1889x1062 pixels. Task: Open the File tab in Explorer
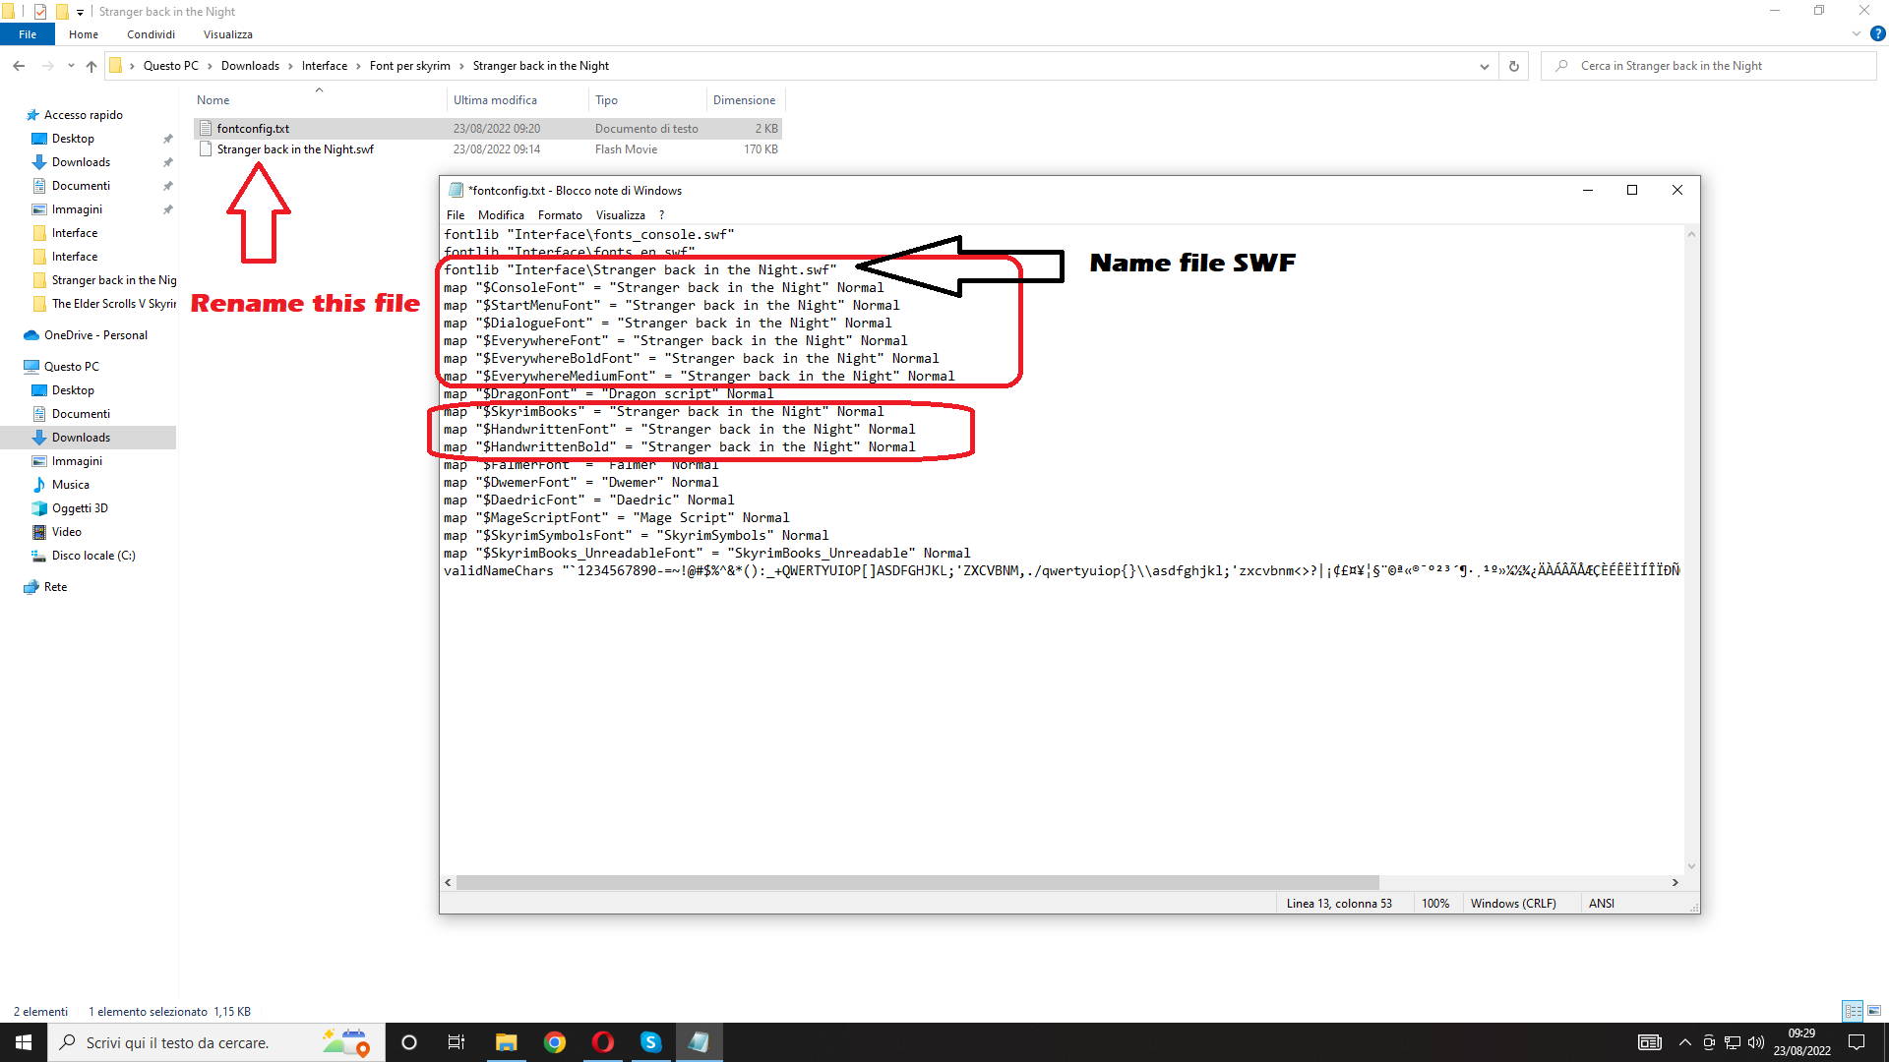tap(28, 34)
